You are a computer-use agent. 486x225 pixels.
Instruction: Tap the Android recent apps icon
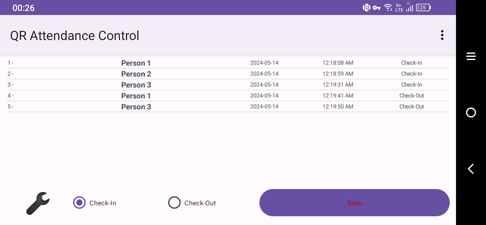471,56
